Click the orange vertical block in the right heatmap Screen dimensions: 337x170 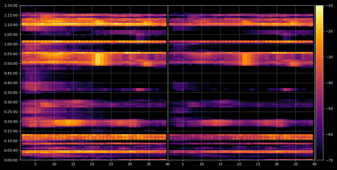tap(245, 59)
